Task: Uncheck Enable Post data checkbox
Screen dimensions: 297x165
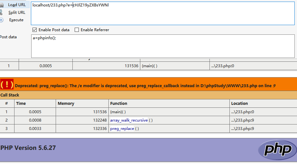Action: pyautogui.click(x=35, y=30)
